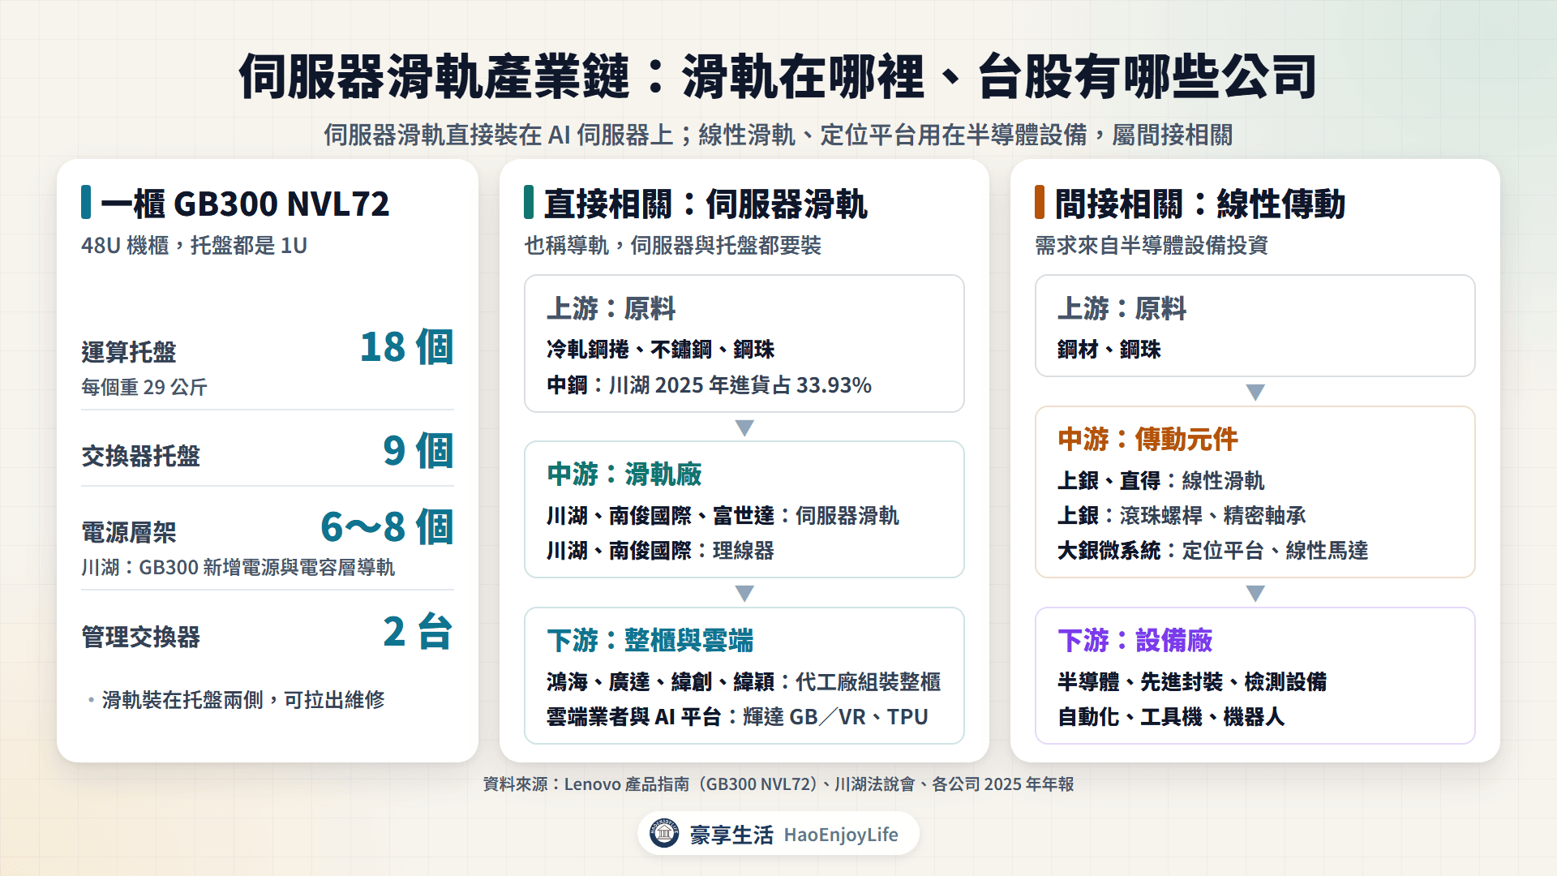Click the line 上銀、直得：線性滑軌
The width and height of the screenshot is (1557, 876).
point(1161,480)
